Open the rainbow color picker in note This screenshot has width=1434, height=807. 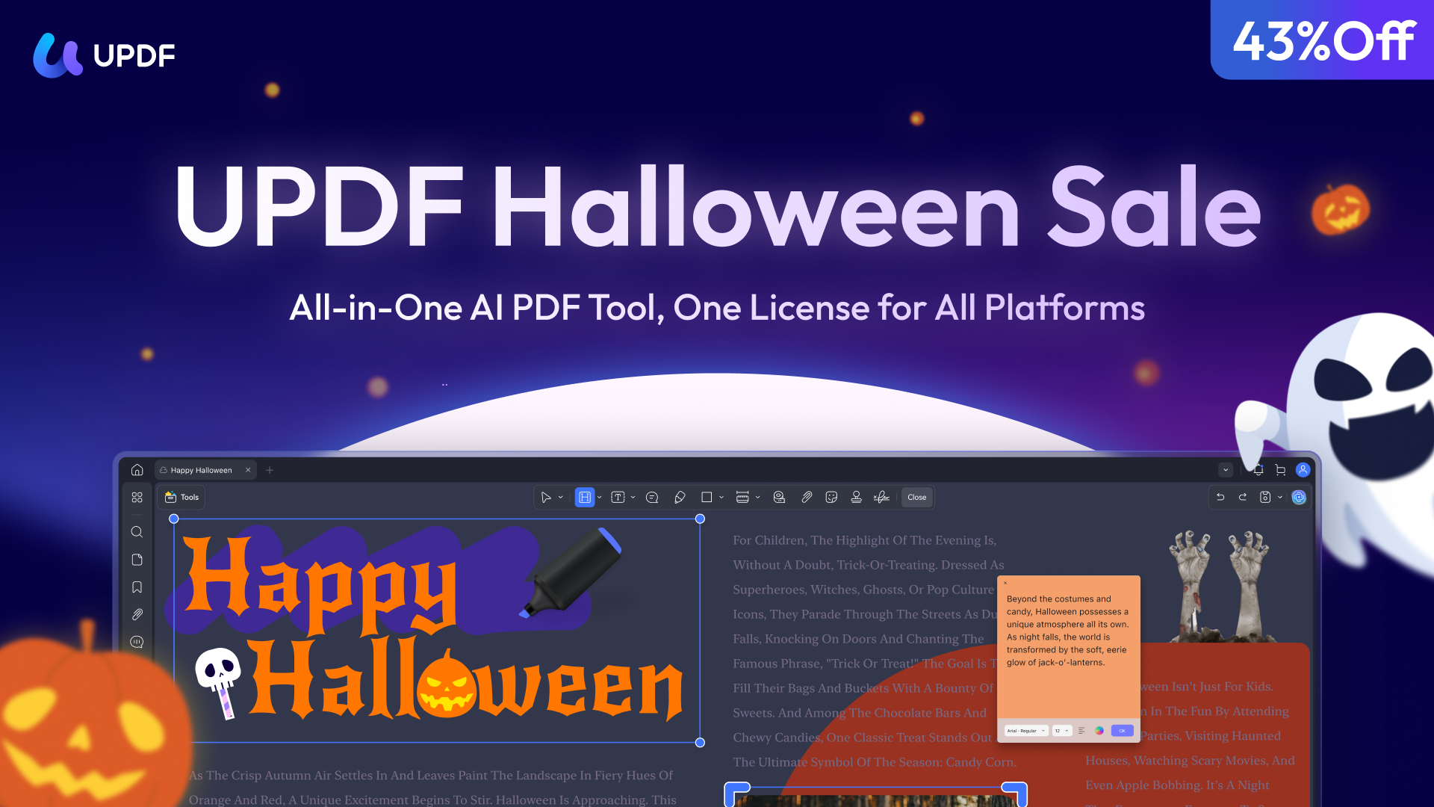[x=1099, y=731]
